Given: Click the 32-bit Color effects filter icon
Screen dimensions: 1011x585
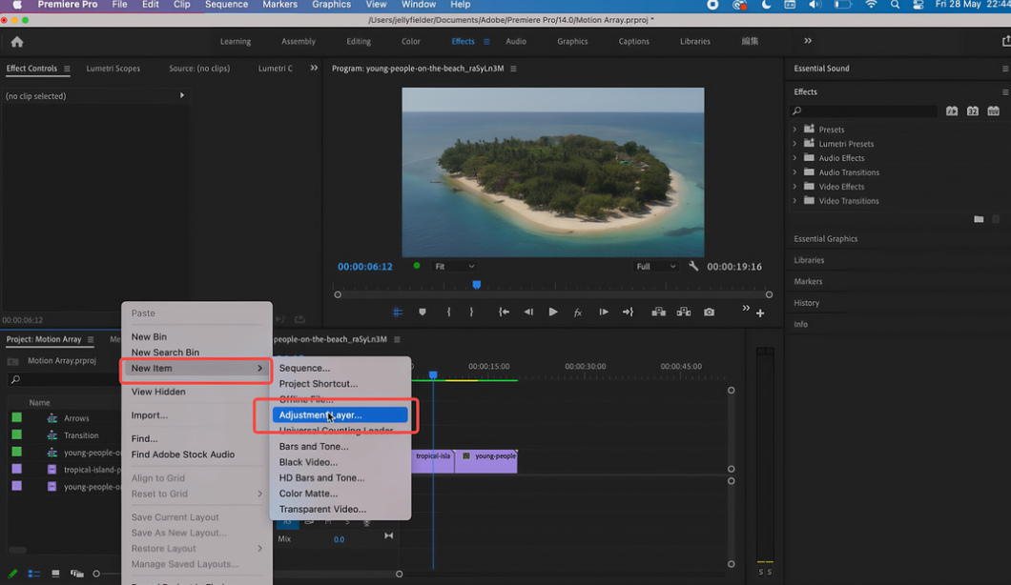Looking at the screenshot, I should [972, 111].
